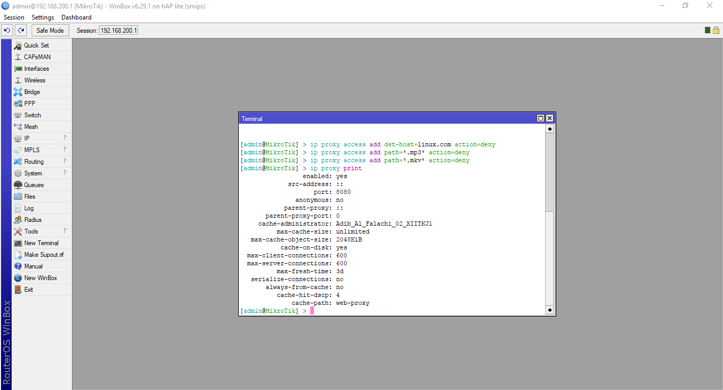Minimize the WinBox main window
This screenshot has width=723, height=390.
pyautogui.click(x=662, y=6)
